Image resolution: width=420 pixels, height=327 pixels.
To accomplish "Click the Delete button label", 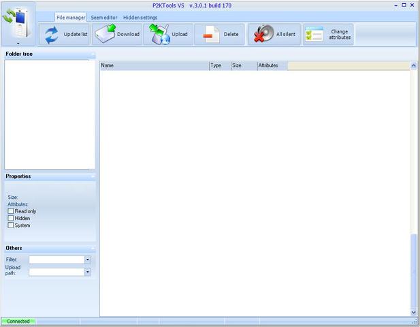I will click(x=231, y=34).
